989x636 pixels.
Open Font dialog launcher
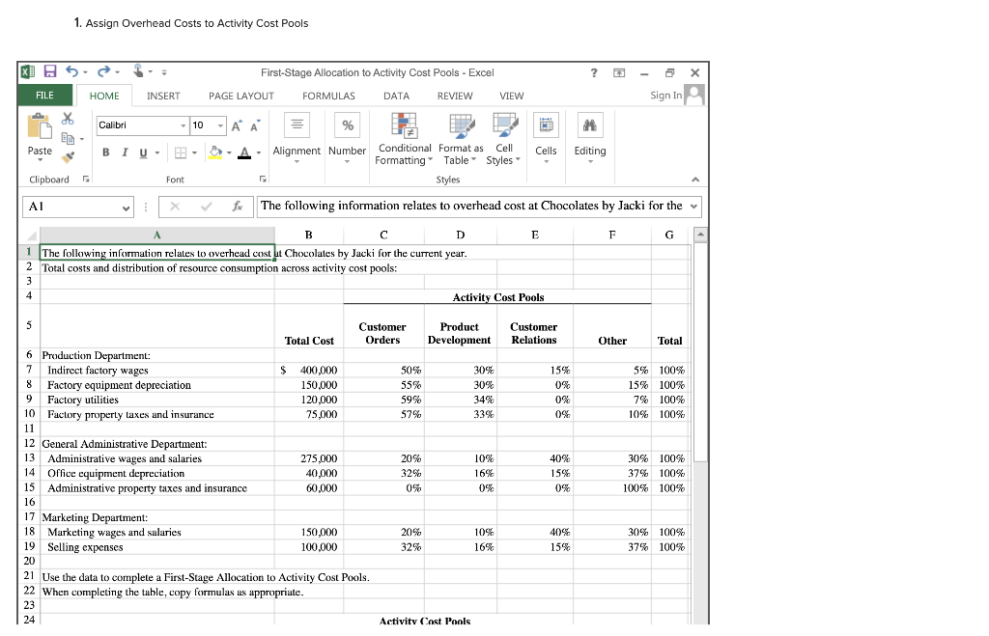[x=263, y=179]
